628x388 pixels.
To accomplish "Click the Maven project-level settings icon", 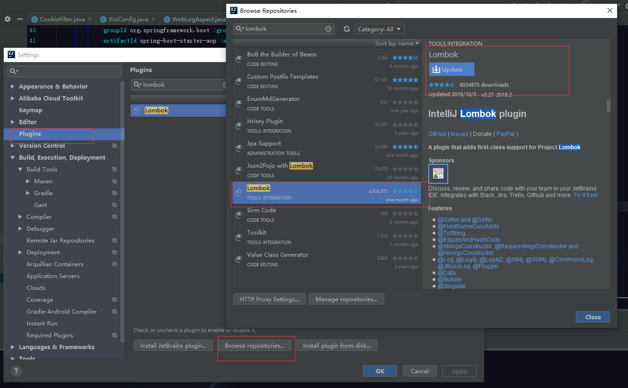I will (x=114, y=181).
